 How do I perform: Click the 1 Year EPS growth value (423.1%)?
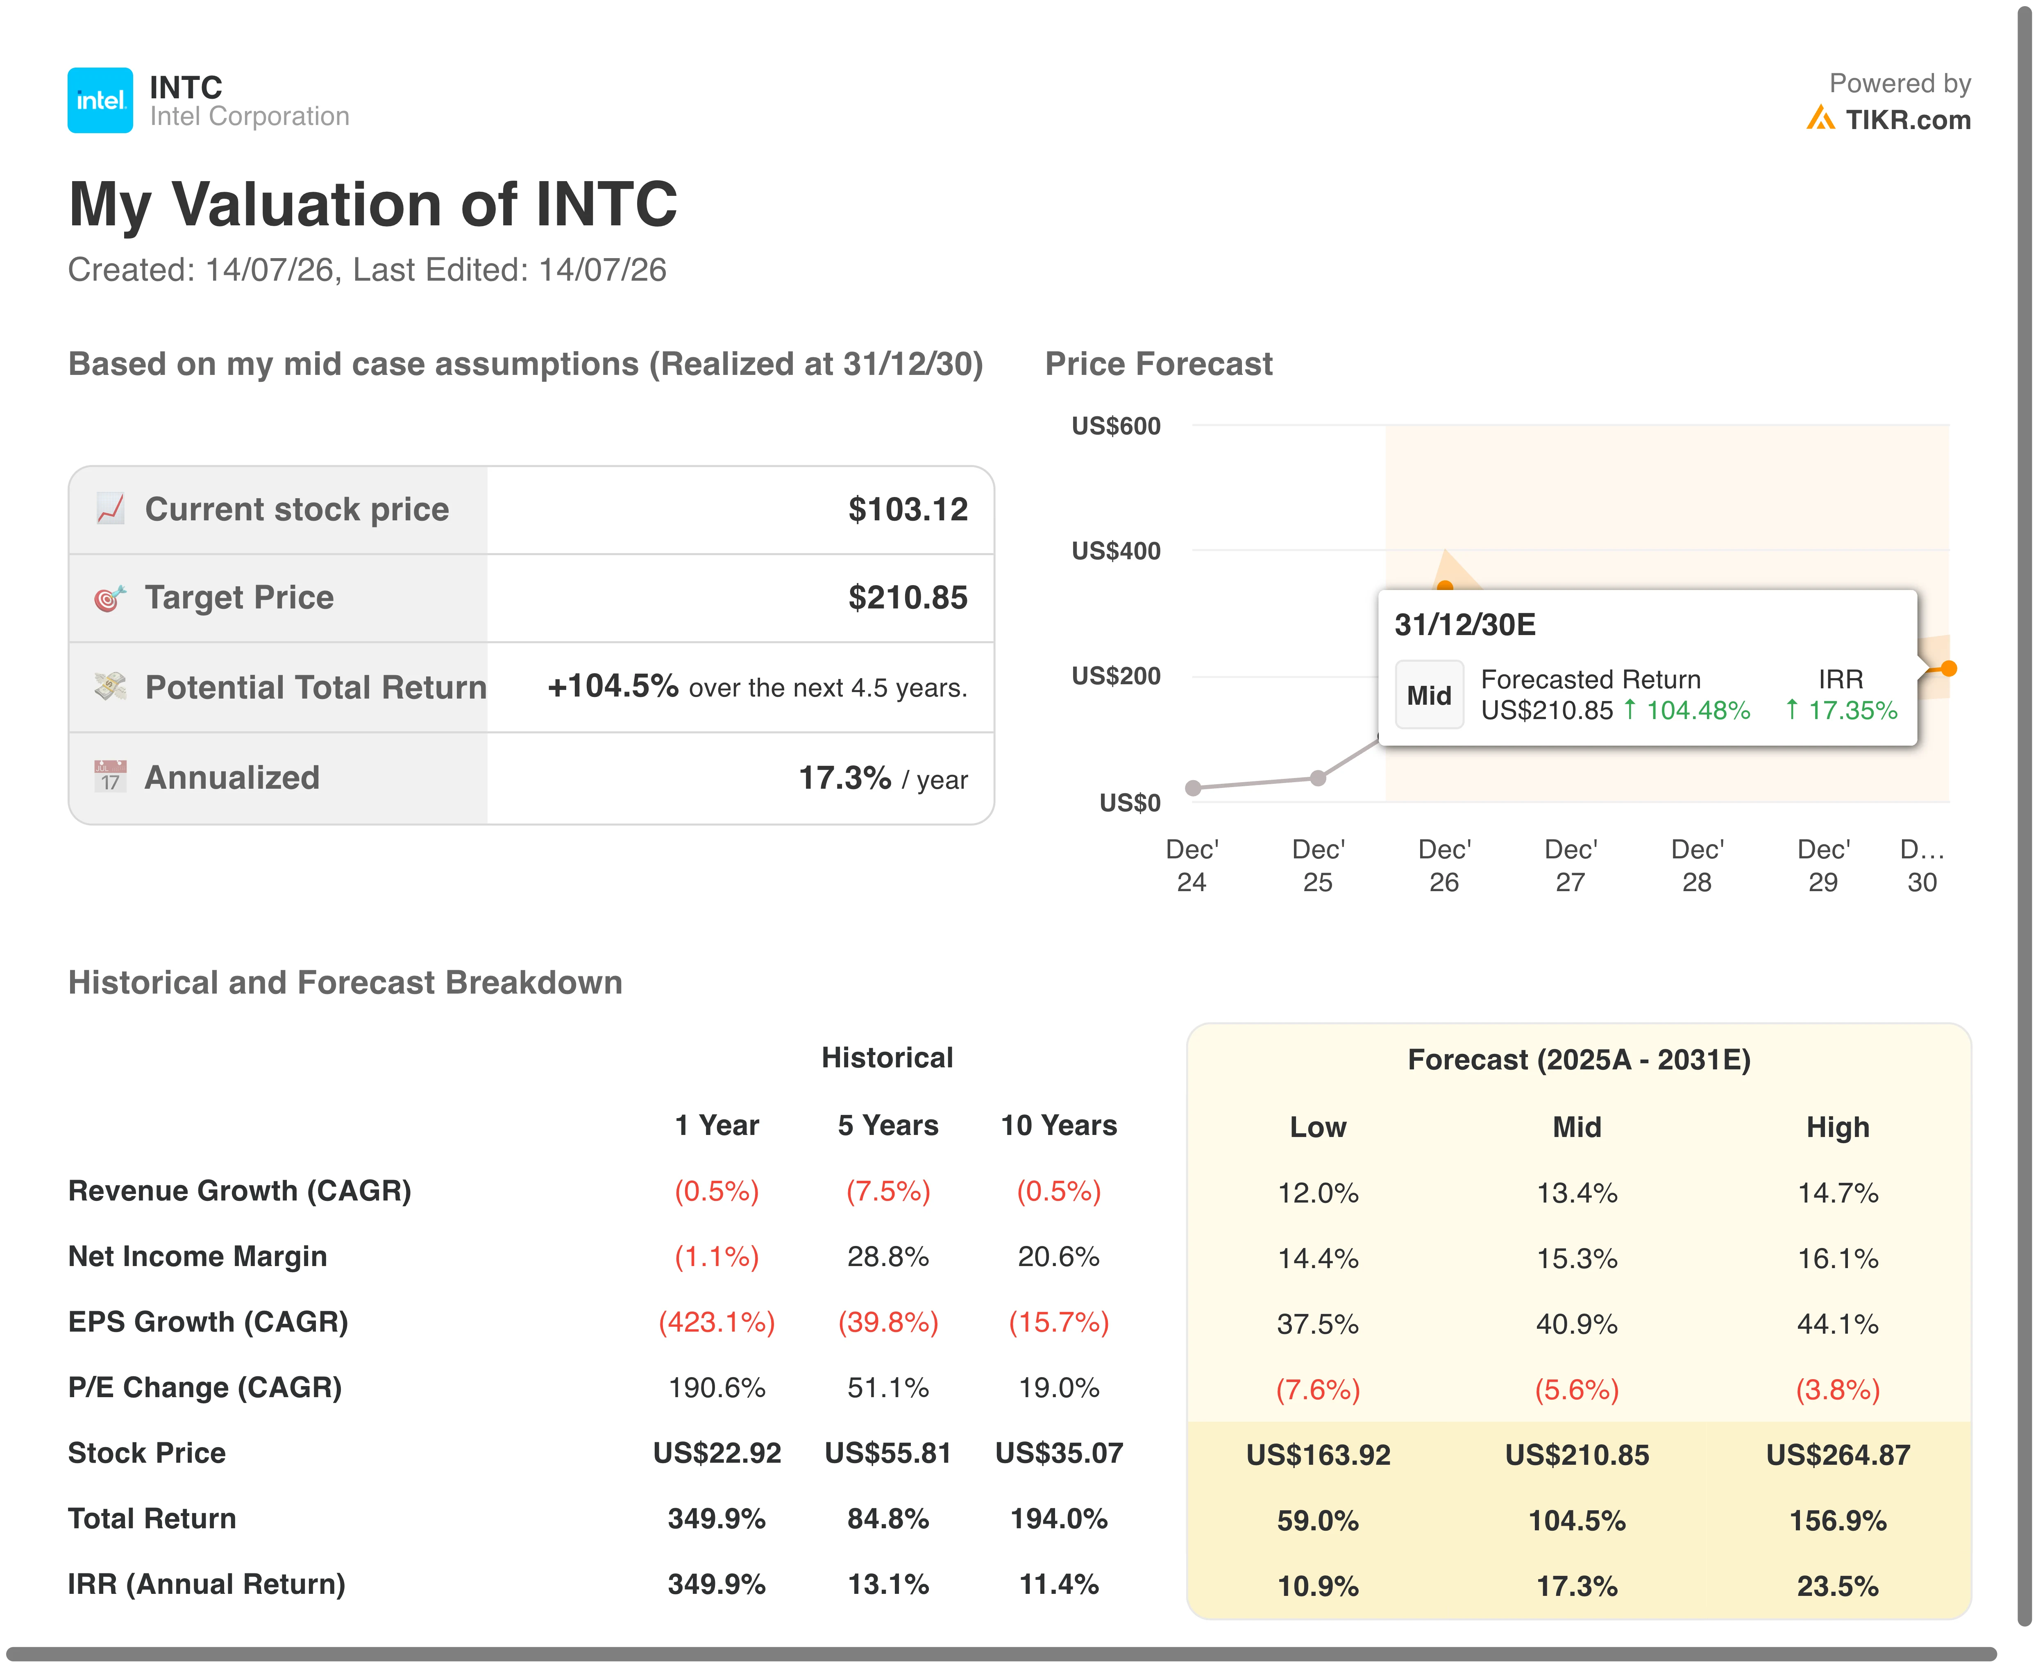[x=717, y=1322]
